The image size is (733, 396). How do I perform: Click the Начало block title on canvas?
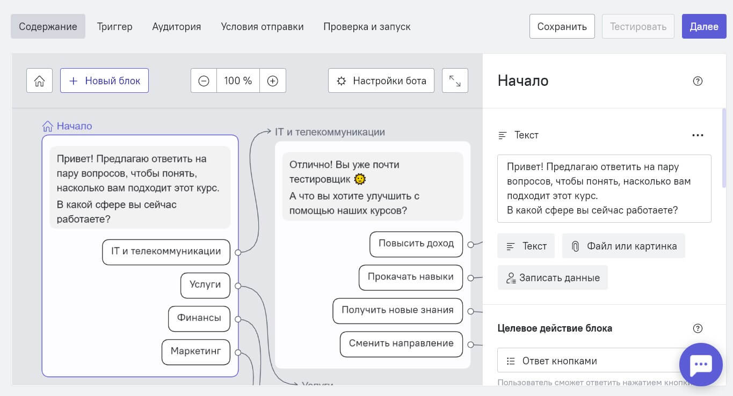click(x=74, y=126)
